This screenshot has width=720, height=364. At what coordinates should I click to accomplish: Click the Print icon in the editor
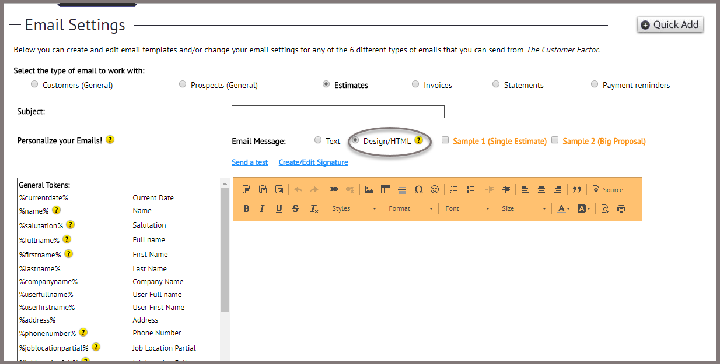pos(621,208)
